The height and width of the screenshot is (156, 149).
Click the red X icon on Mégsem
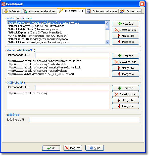click(67, 148)
